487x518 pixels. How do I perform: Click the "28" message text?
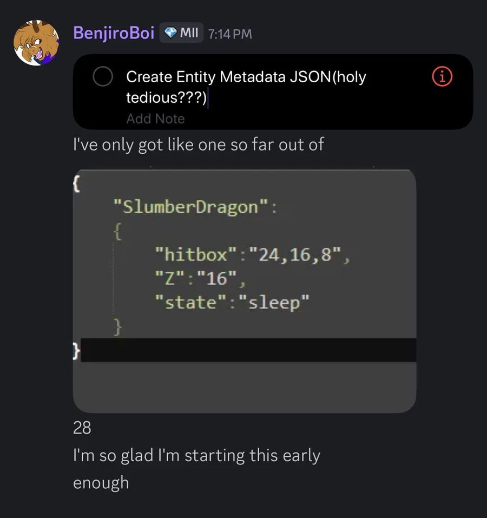pyautogui.click(x=82, y=428)
